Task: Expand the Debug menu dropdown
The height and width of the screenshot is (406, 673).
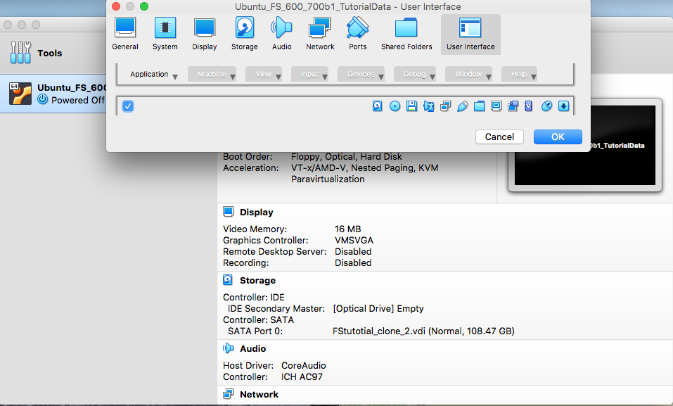Action: 415,75
